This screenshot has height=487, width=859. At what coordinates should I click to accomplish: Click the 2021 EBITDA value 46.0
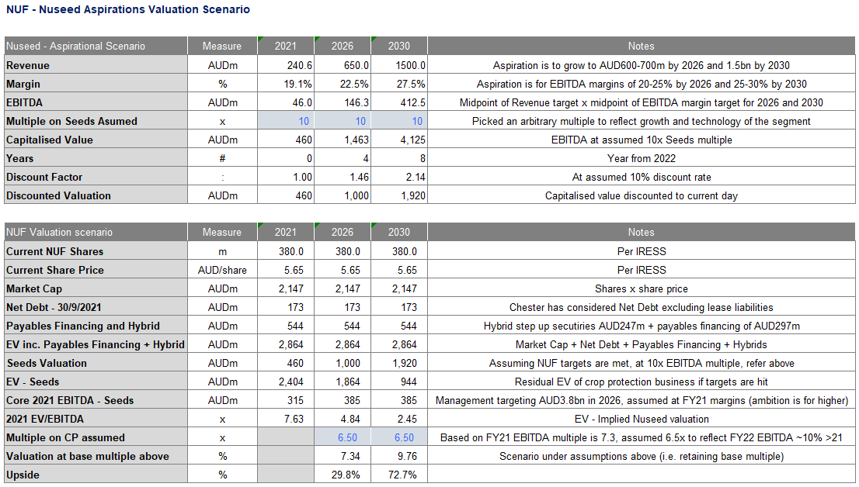coord(286,103)
